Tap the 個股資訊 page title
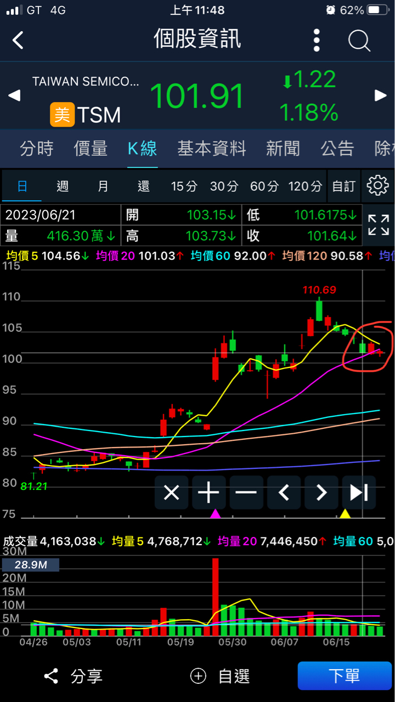 point(198,40)
